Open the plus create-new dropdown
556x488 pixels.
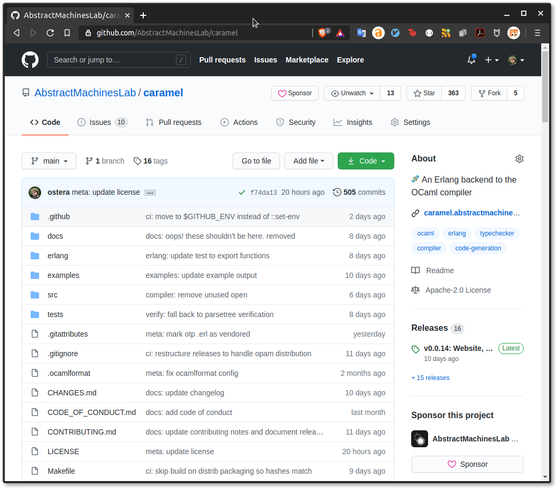[x=492, y=60]
